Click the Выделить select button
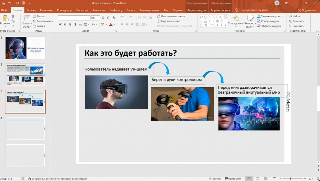Image resolution: width=320 pixels, height=181 pixels. (x=298, y=26)
